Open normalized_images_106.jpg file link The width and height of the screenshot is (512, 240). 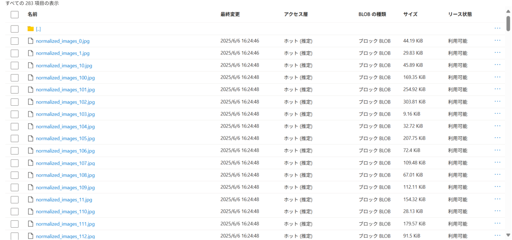coord(65,151)
